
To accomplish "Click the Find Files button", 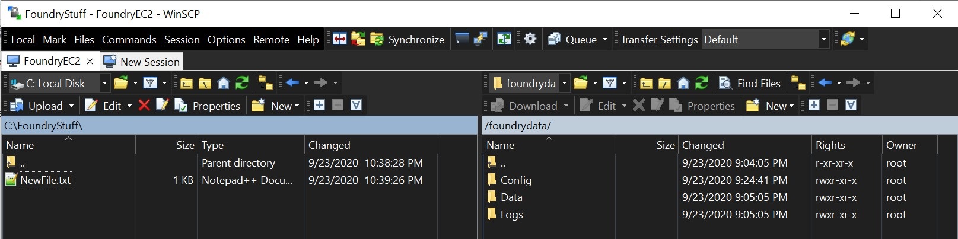I will point(750,83).
